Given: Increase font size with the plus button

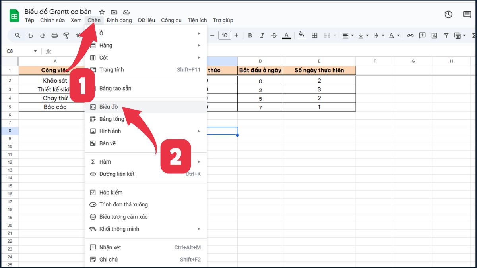Looking at the screenshot, I should tap(236, 35).
